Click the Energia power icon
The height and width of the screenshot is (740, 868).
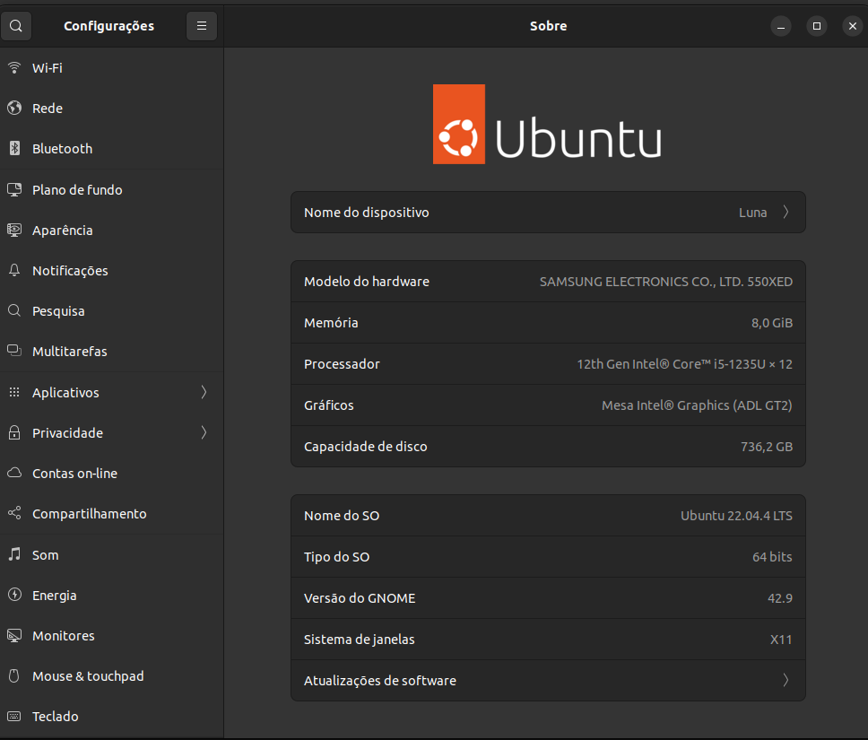[14, 595]
